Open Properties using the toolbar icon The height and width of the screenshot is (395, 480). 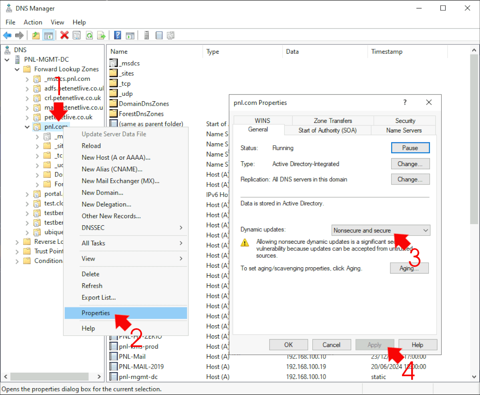tap(76, 35)
